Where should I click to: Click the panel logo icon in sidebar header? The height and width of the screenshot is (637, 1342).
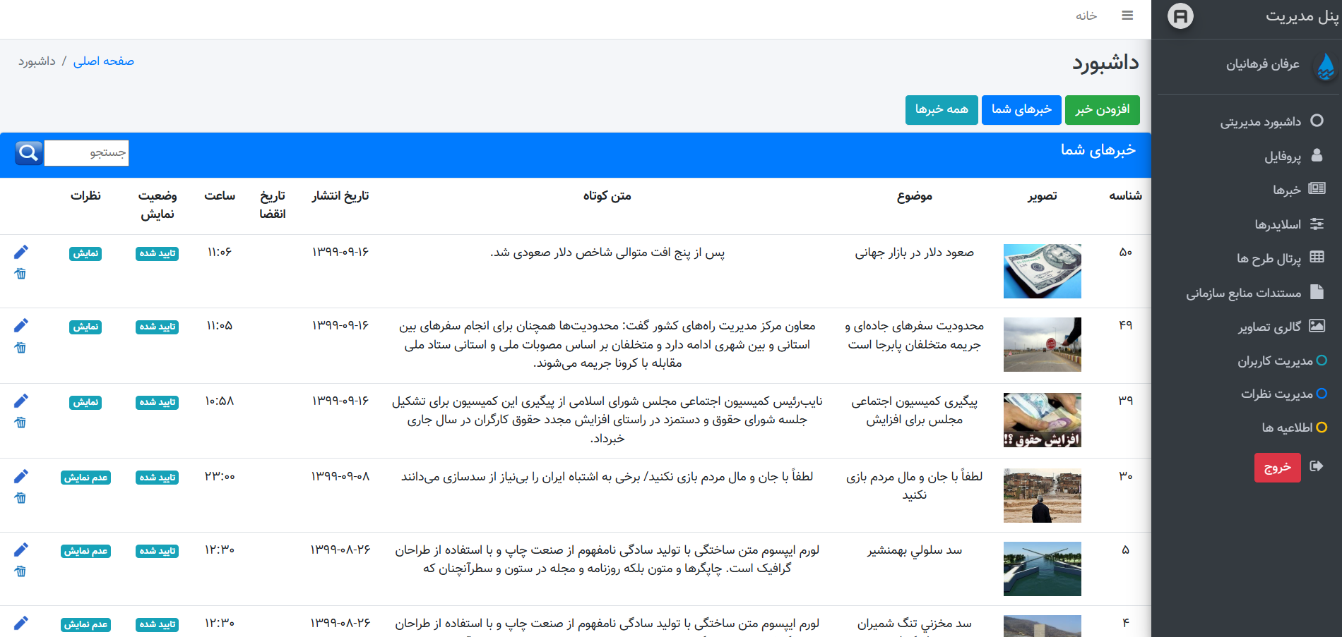1180,16
